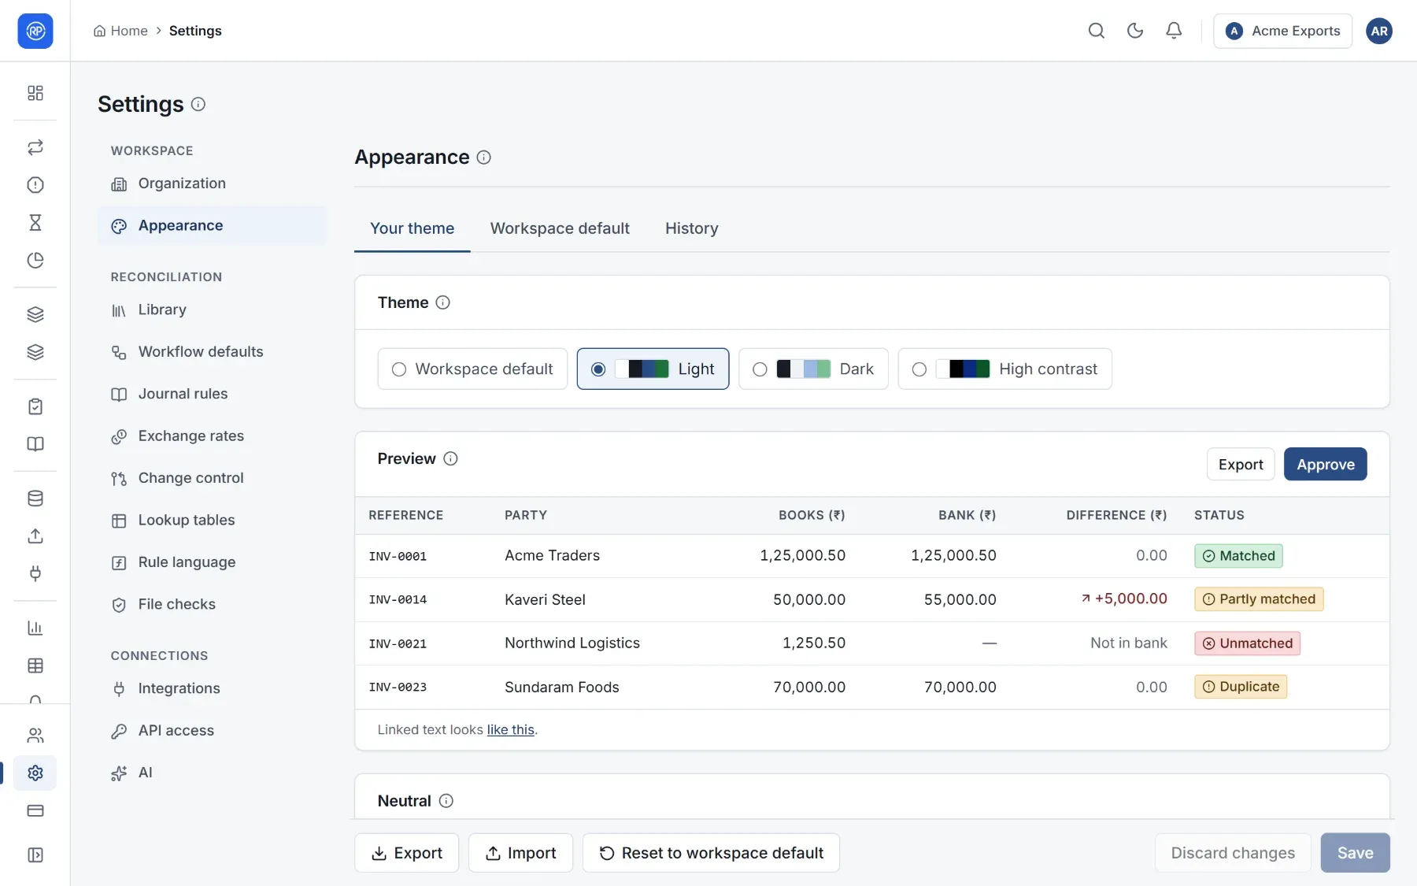Click the Export button in Preview header

1241,464
